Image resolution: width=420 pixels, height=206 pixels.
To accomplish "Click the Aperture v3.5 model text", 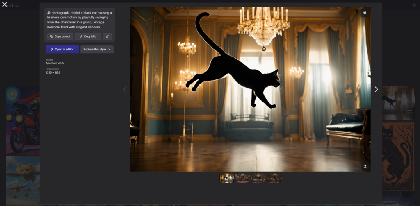I will (x=55, y=63).
